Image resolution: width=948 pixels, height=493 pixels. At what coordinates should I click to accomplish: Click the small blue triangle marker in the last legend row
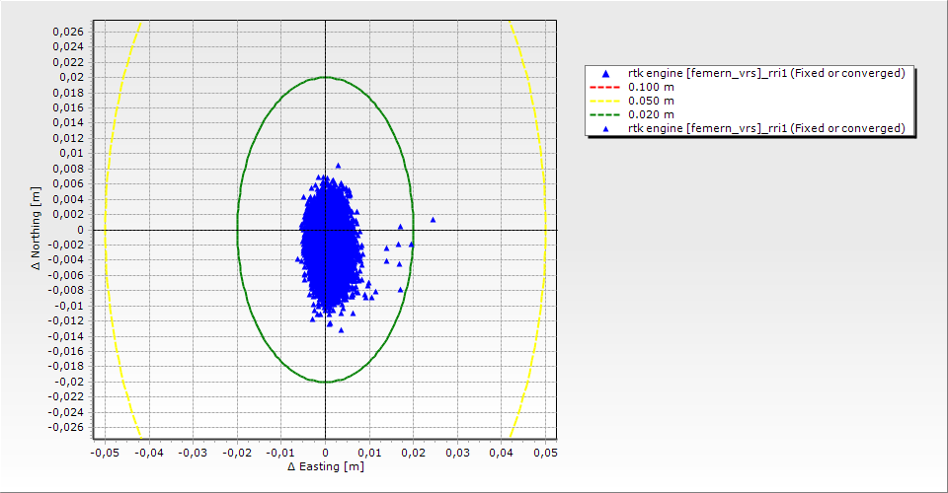coord(604,129)
